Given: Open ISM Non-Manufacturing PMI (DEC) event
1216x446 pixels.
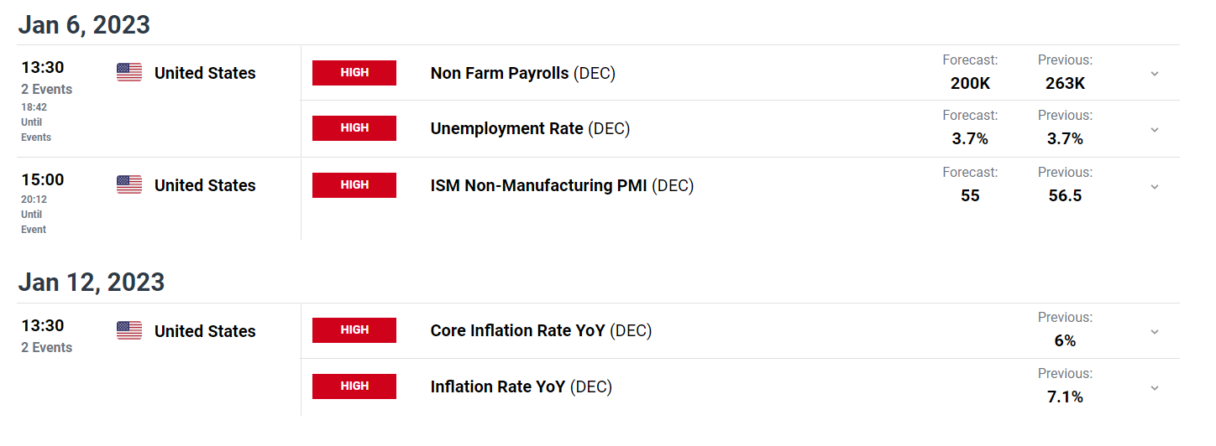Looking at the screenshot, I should (563, 185).
